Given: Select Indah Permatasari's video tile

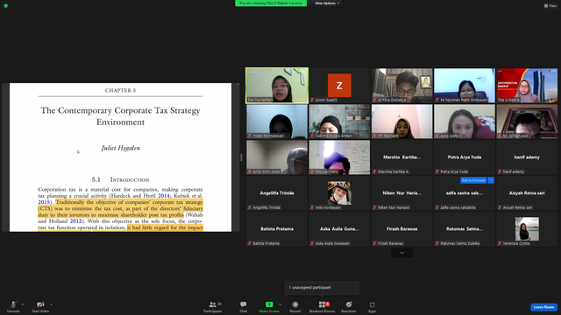Looking at the screenshot, I should 277,122.
